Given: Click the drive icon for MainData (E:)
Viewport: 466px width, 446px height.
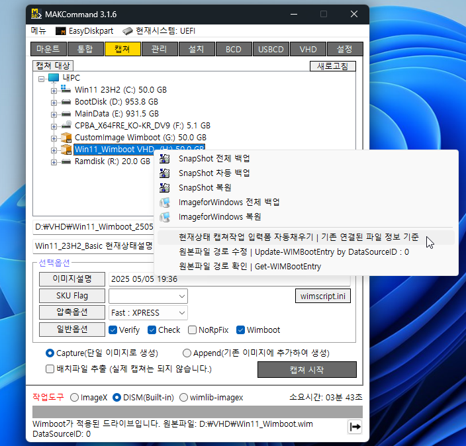Looking at the screenshot, I should pos(66,114).
